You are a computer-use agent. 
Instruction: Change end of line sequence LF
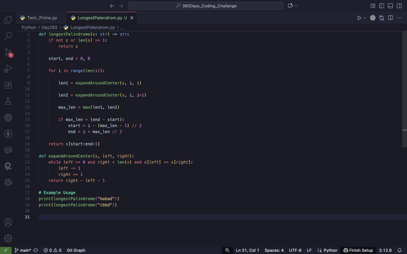coord(309,250)
